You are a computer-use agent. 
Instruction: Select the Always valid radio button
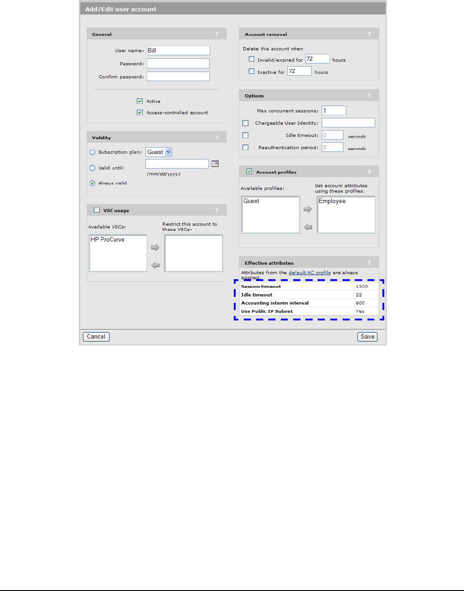point(92,183)
